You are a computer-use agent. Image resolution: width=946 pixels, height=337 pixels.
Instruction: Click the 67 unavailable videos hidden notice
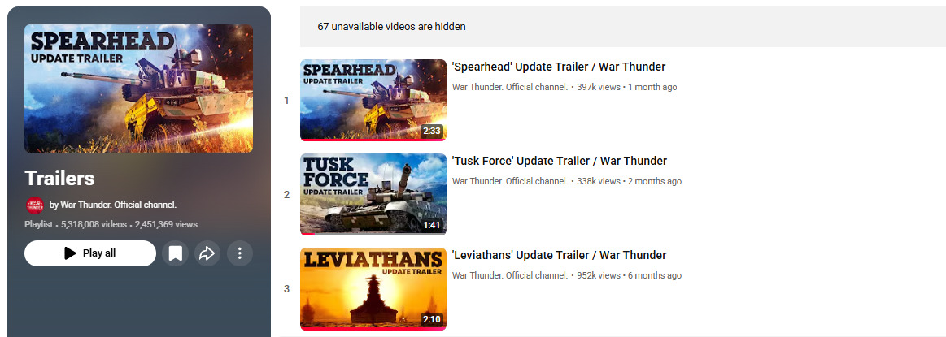point(391,27)
